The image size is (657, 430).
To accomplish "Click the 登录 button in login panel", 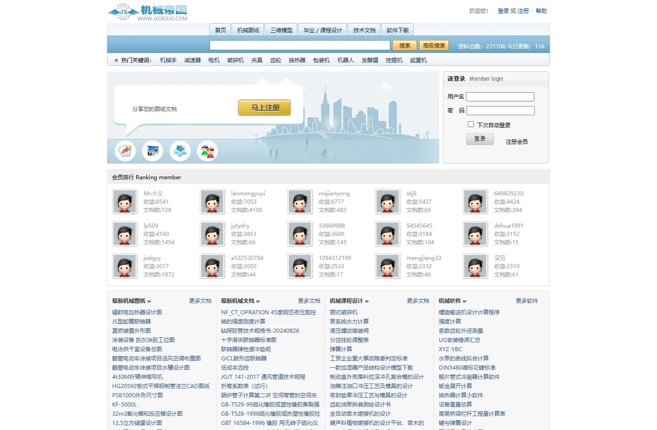I will pyautogui.click(x=480, y=139).
